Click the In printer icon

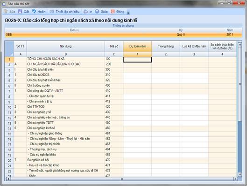point(85,12)
